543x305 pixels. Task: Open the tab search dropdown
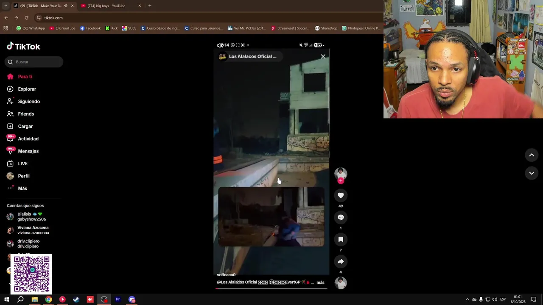pyautogui.click(x=6, y=6)
